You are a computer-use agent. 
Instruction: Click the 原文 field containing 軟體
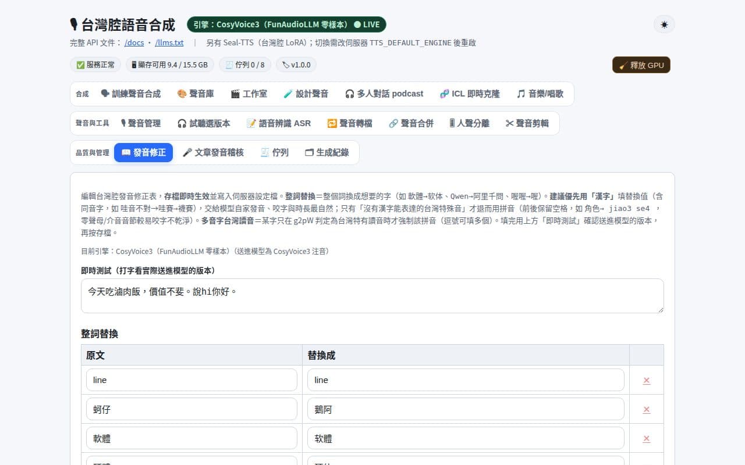point(191,438)
